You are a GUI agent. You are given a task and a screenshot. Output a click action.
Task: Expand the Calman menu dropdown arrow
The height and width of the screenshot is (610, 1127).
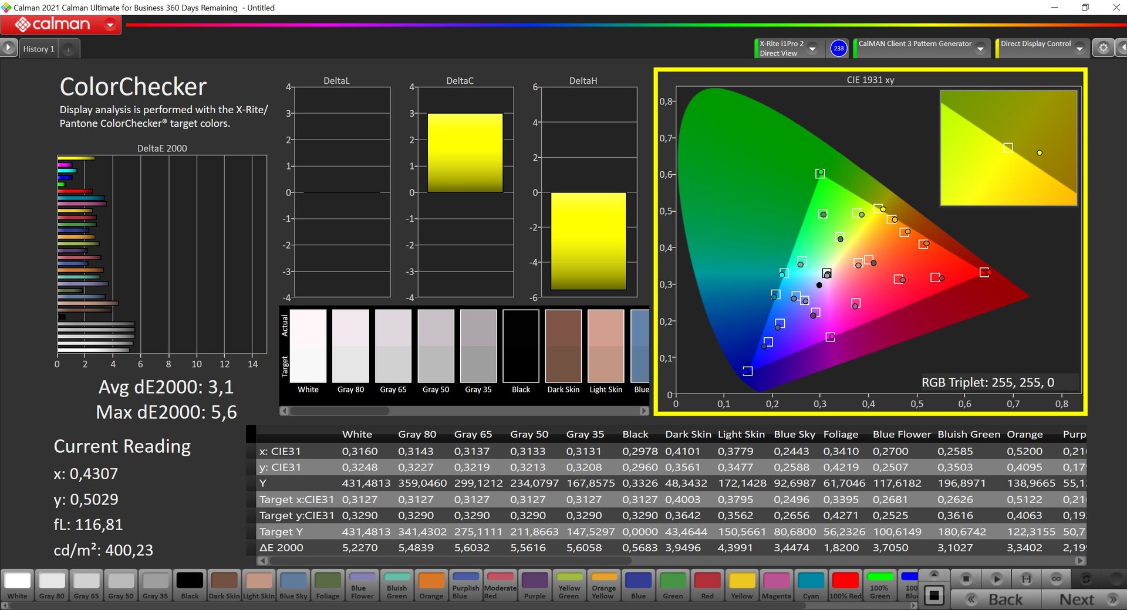pos(110,25)
